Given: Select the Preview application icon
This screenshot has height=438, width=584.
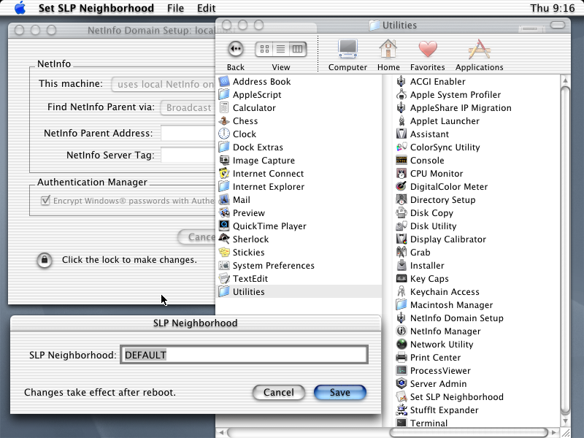Looking at the screenshot, I should [x=224, y=212].
